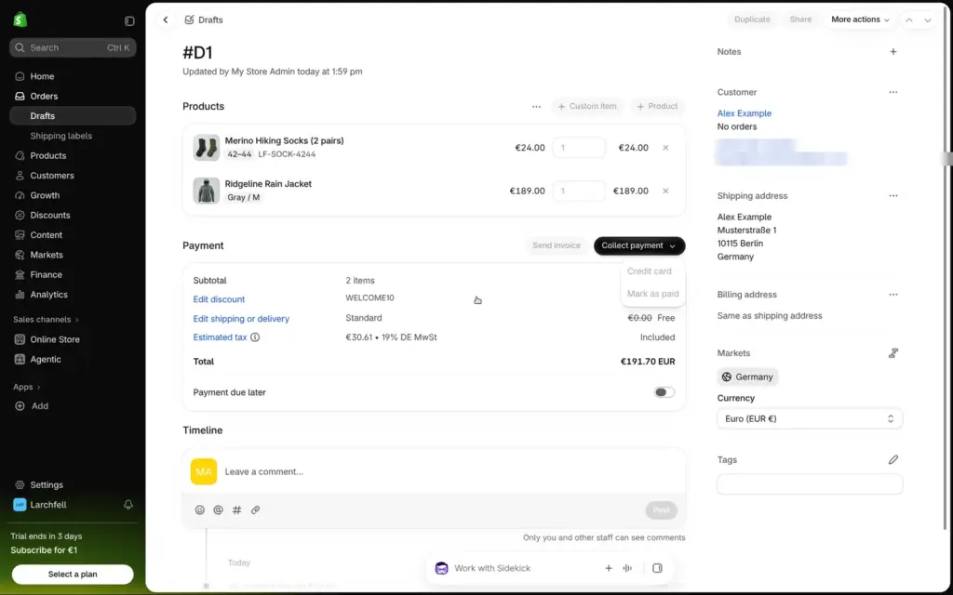Click the Agentic channel icon
The width and height of the screenshot is (953, 595).
(20, 360)
